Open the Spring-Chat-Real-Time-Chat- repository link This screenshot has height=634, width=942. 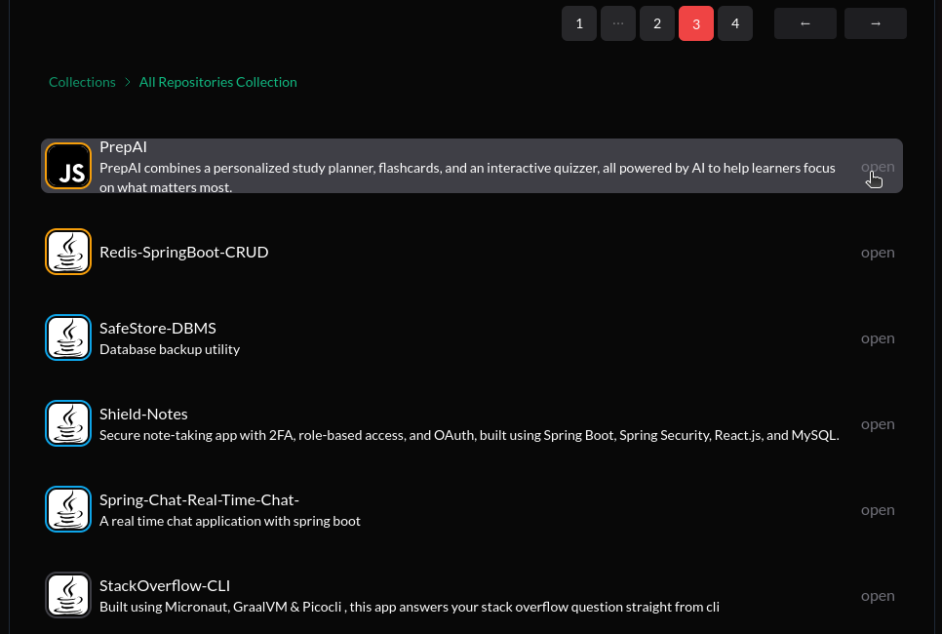point(878,510)
